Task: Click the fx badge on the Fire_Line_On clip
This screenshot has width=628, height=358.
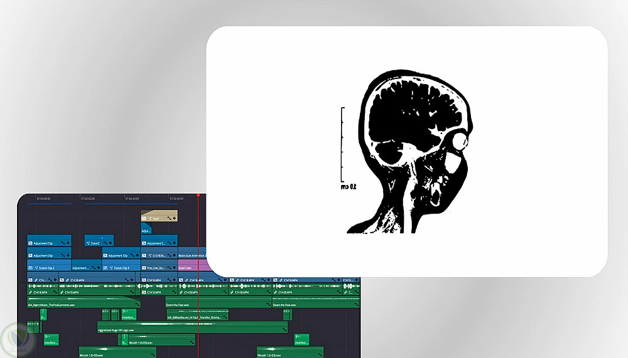Action: click(x=144, y=268)
